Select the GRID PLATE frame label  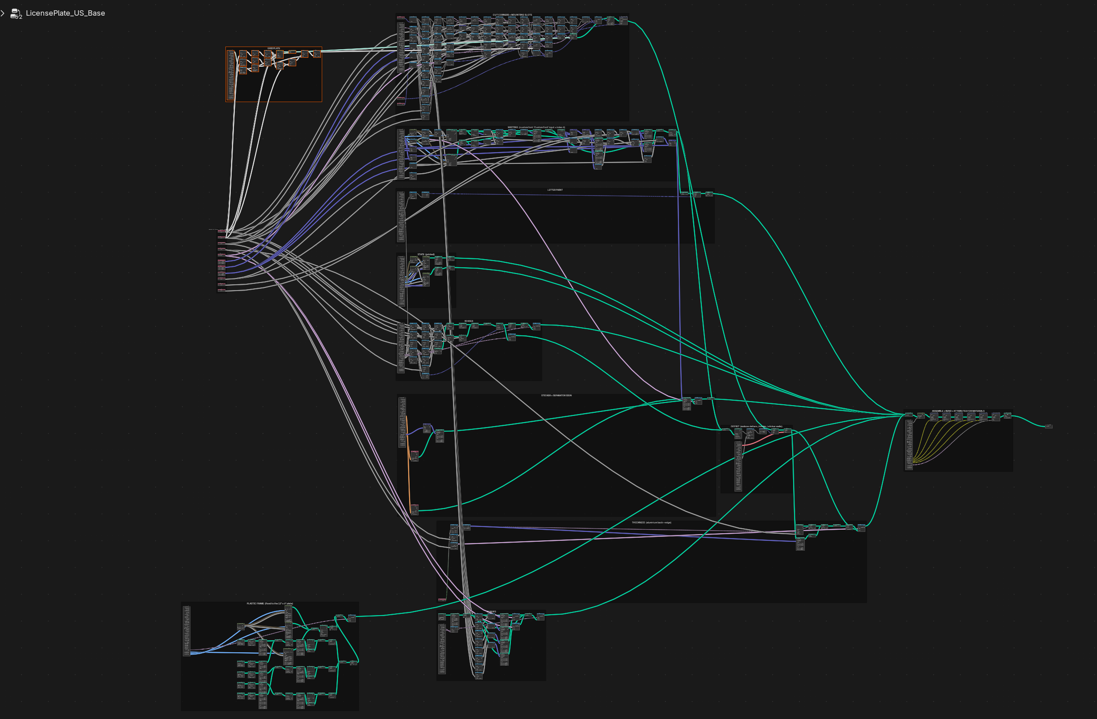click(x=274, y=48)
